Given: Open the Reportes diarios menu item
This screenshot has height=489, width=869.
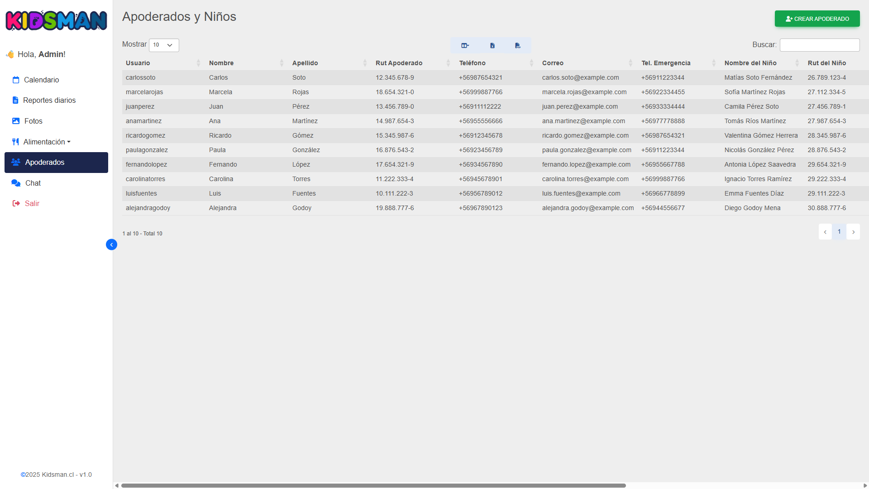Looking at the screenshot, I should point(49,100).
